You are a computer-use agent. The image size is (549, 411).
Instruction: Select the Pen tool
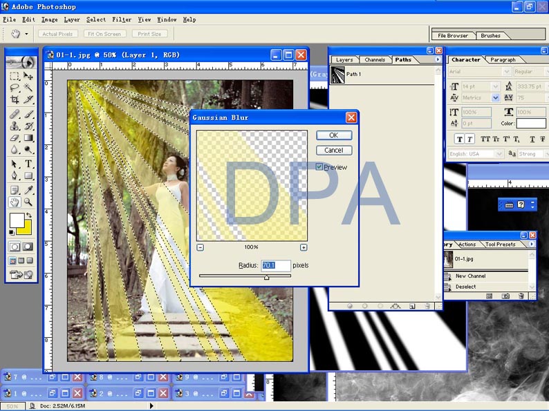click(15, 175)
